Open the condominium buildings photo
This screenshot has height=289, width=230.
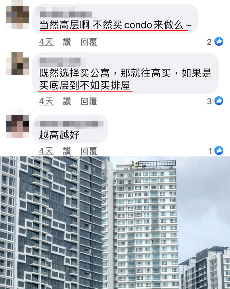pyautogui.click(x=115, y=223)
